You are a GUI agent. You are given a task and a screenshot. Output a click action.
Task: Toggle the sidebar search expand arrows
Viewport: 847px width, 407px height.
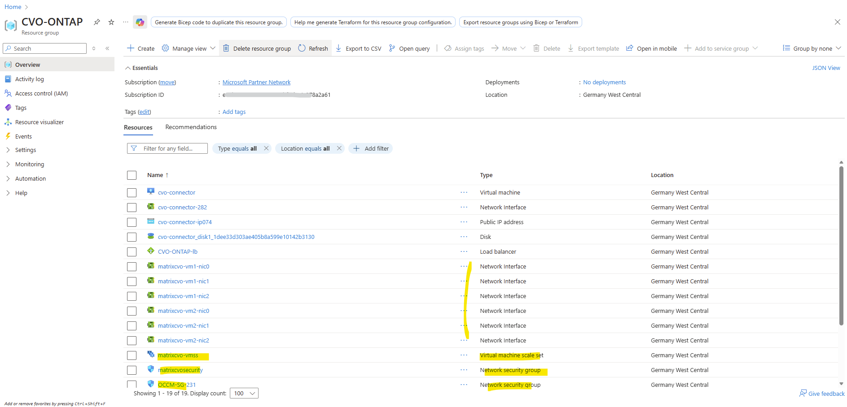click(x=94, y=48)
